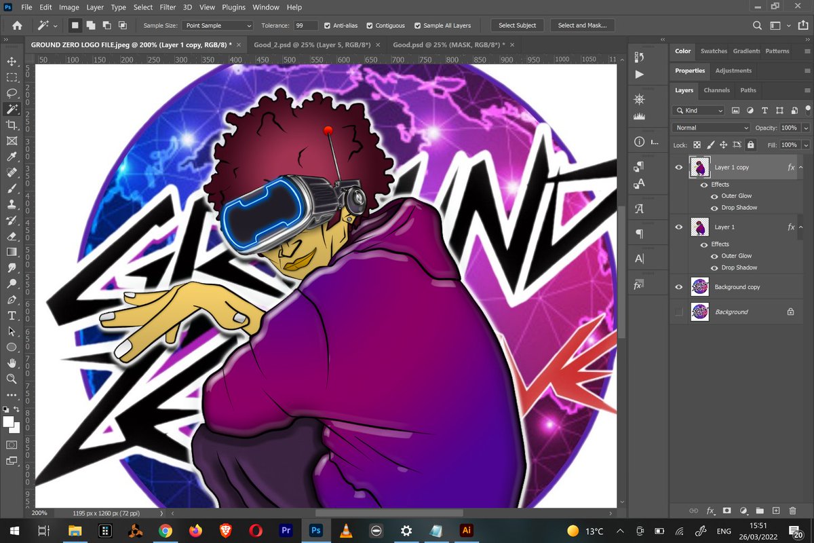Pick the Pen tool

click(x=12, y=299)
